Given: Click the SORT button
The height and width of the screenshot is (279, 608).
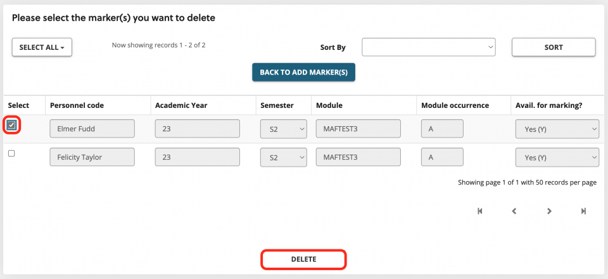Looking at the screenshot, I should click(x=554, y=47).
